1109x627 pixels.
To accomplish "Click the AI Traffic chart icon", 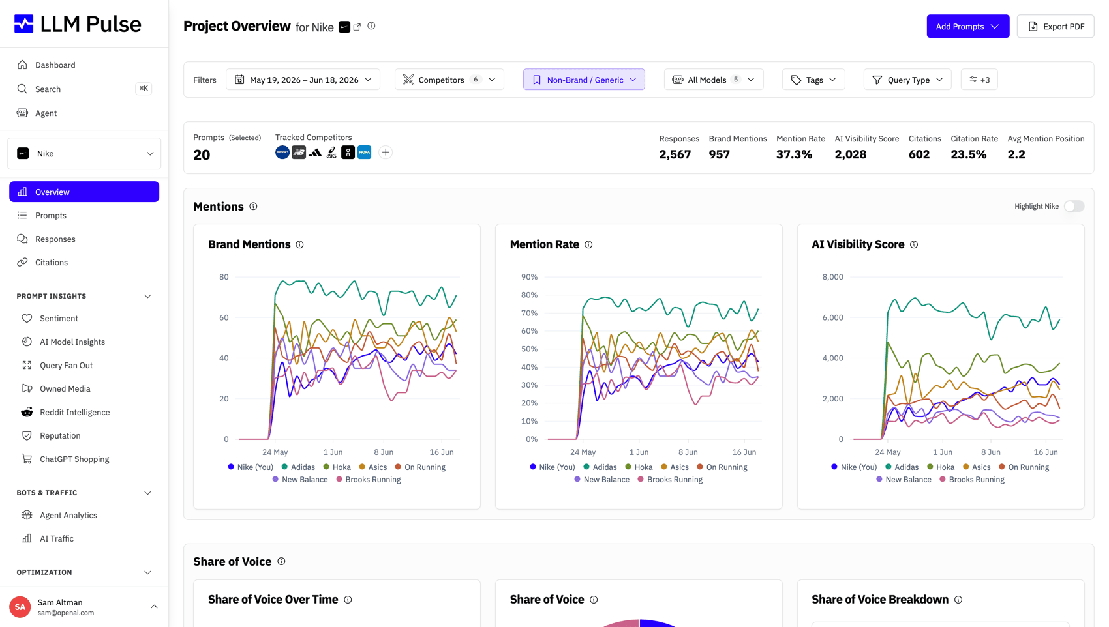I will [27, 539].
